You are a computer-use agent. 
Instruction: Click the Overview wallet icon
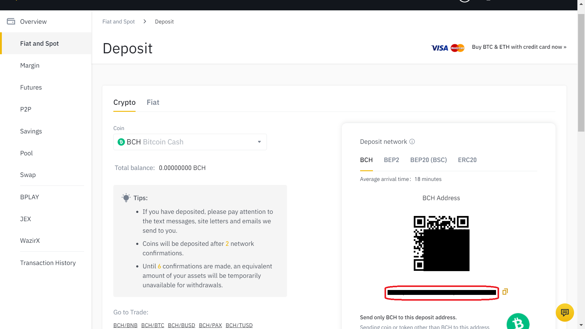(11, 21)
